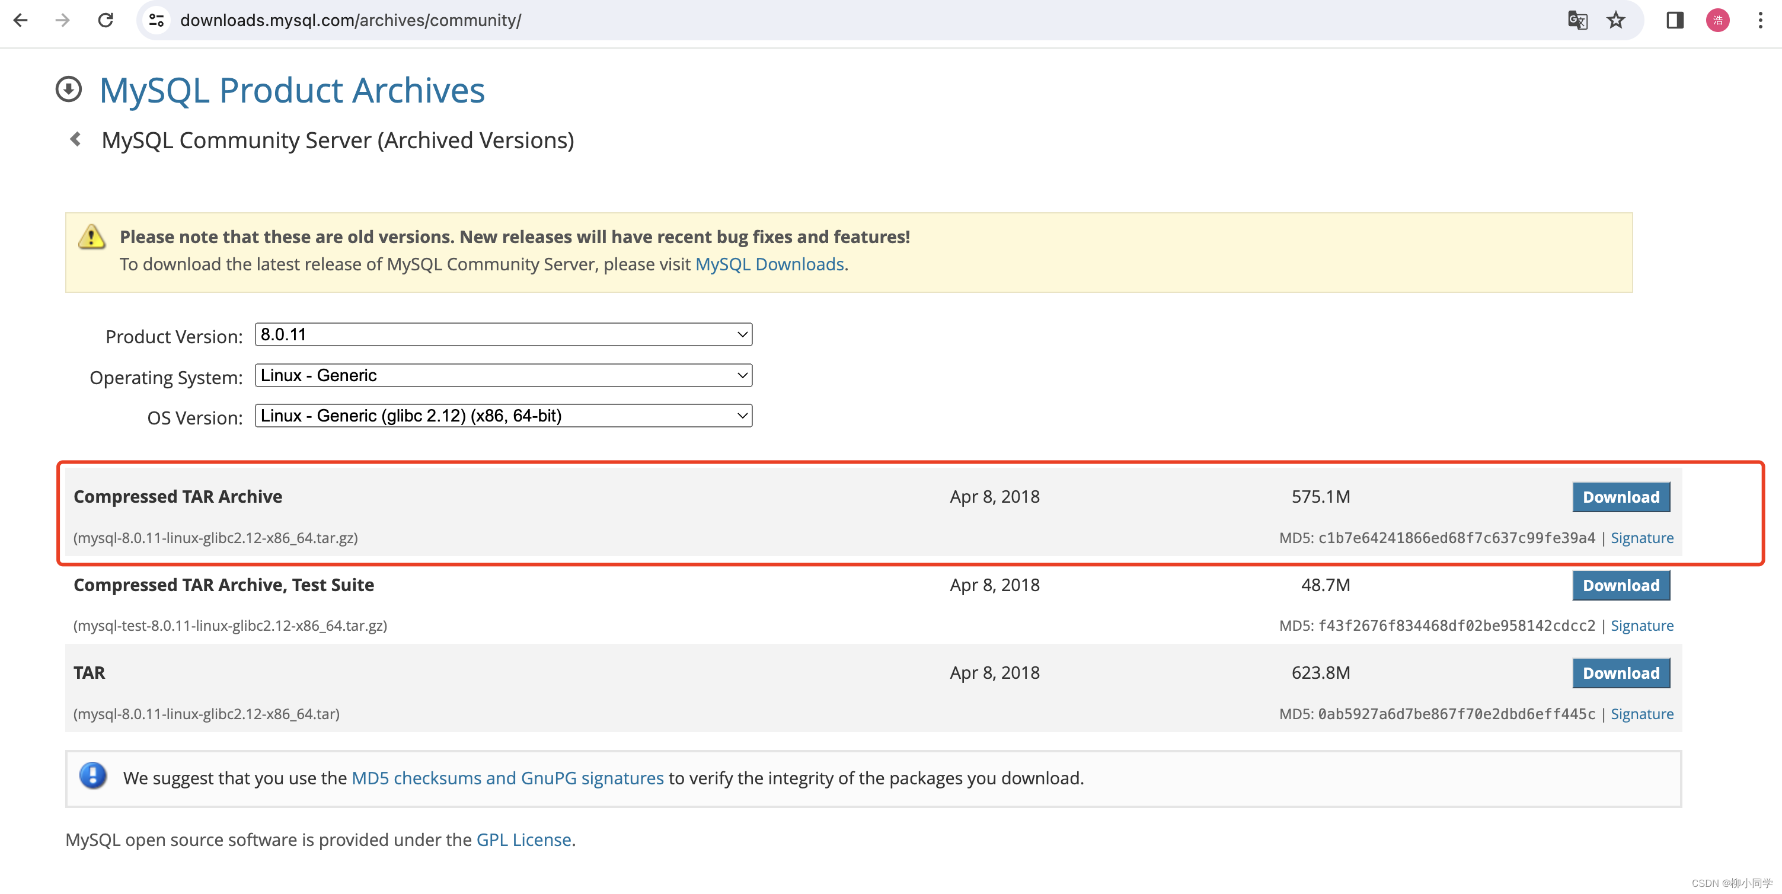Click the 623.8M file size
This screenshot has width=1782, height=894.
[x=1321, y=673]
